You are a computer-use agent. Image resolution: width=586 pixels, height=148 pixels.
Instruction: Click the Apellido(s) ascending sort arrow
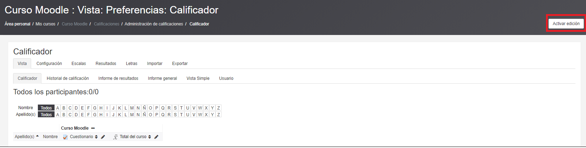click(x=37, y=136)
